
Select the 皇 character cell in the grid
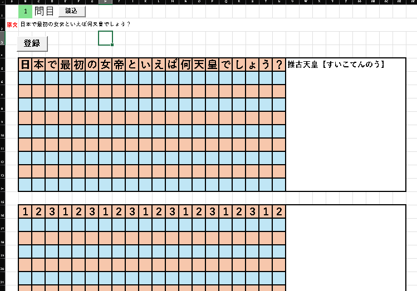(x=212, y=65)
